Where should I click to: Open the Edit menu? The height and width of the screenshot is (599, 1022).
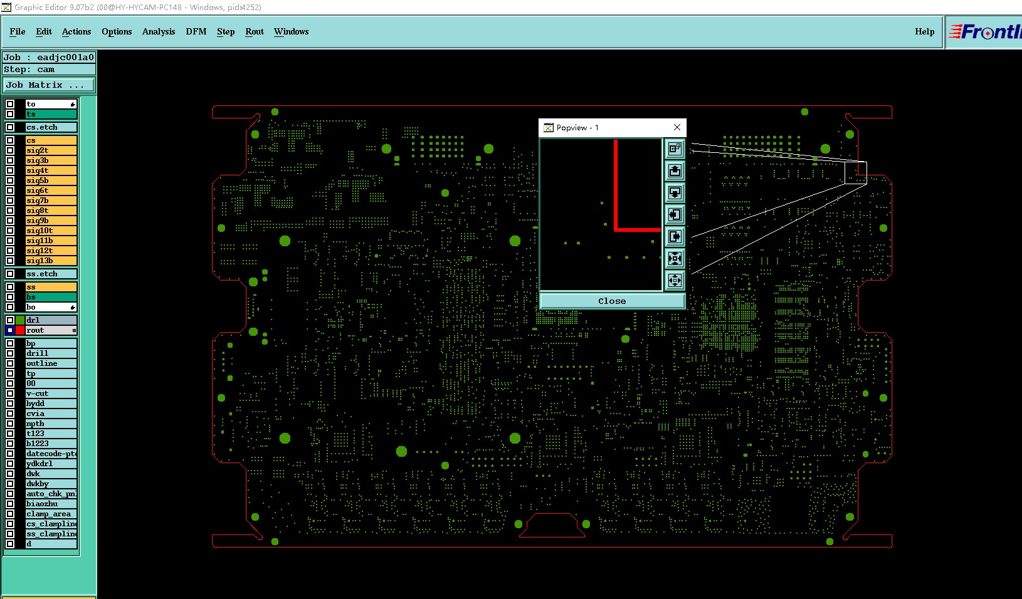44,31
